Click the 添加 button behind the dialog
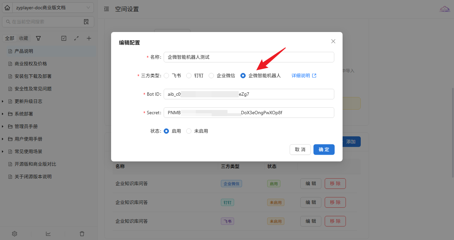 point(351,142)
